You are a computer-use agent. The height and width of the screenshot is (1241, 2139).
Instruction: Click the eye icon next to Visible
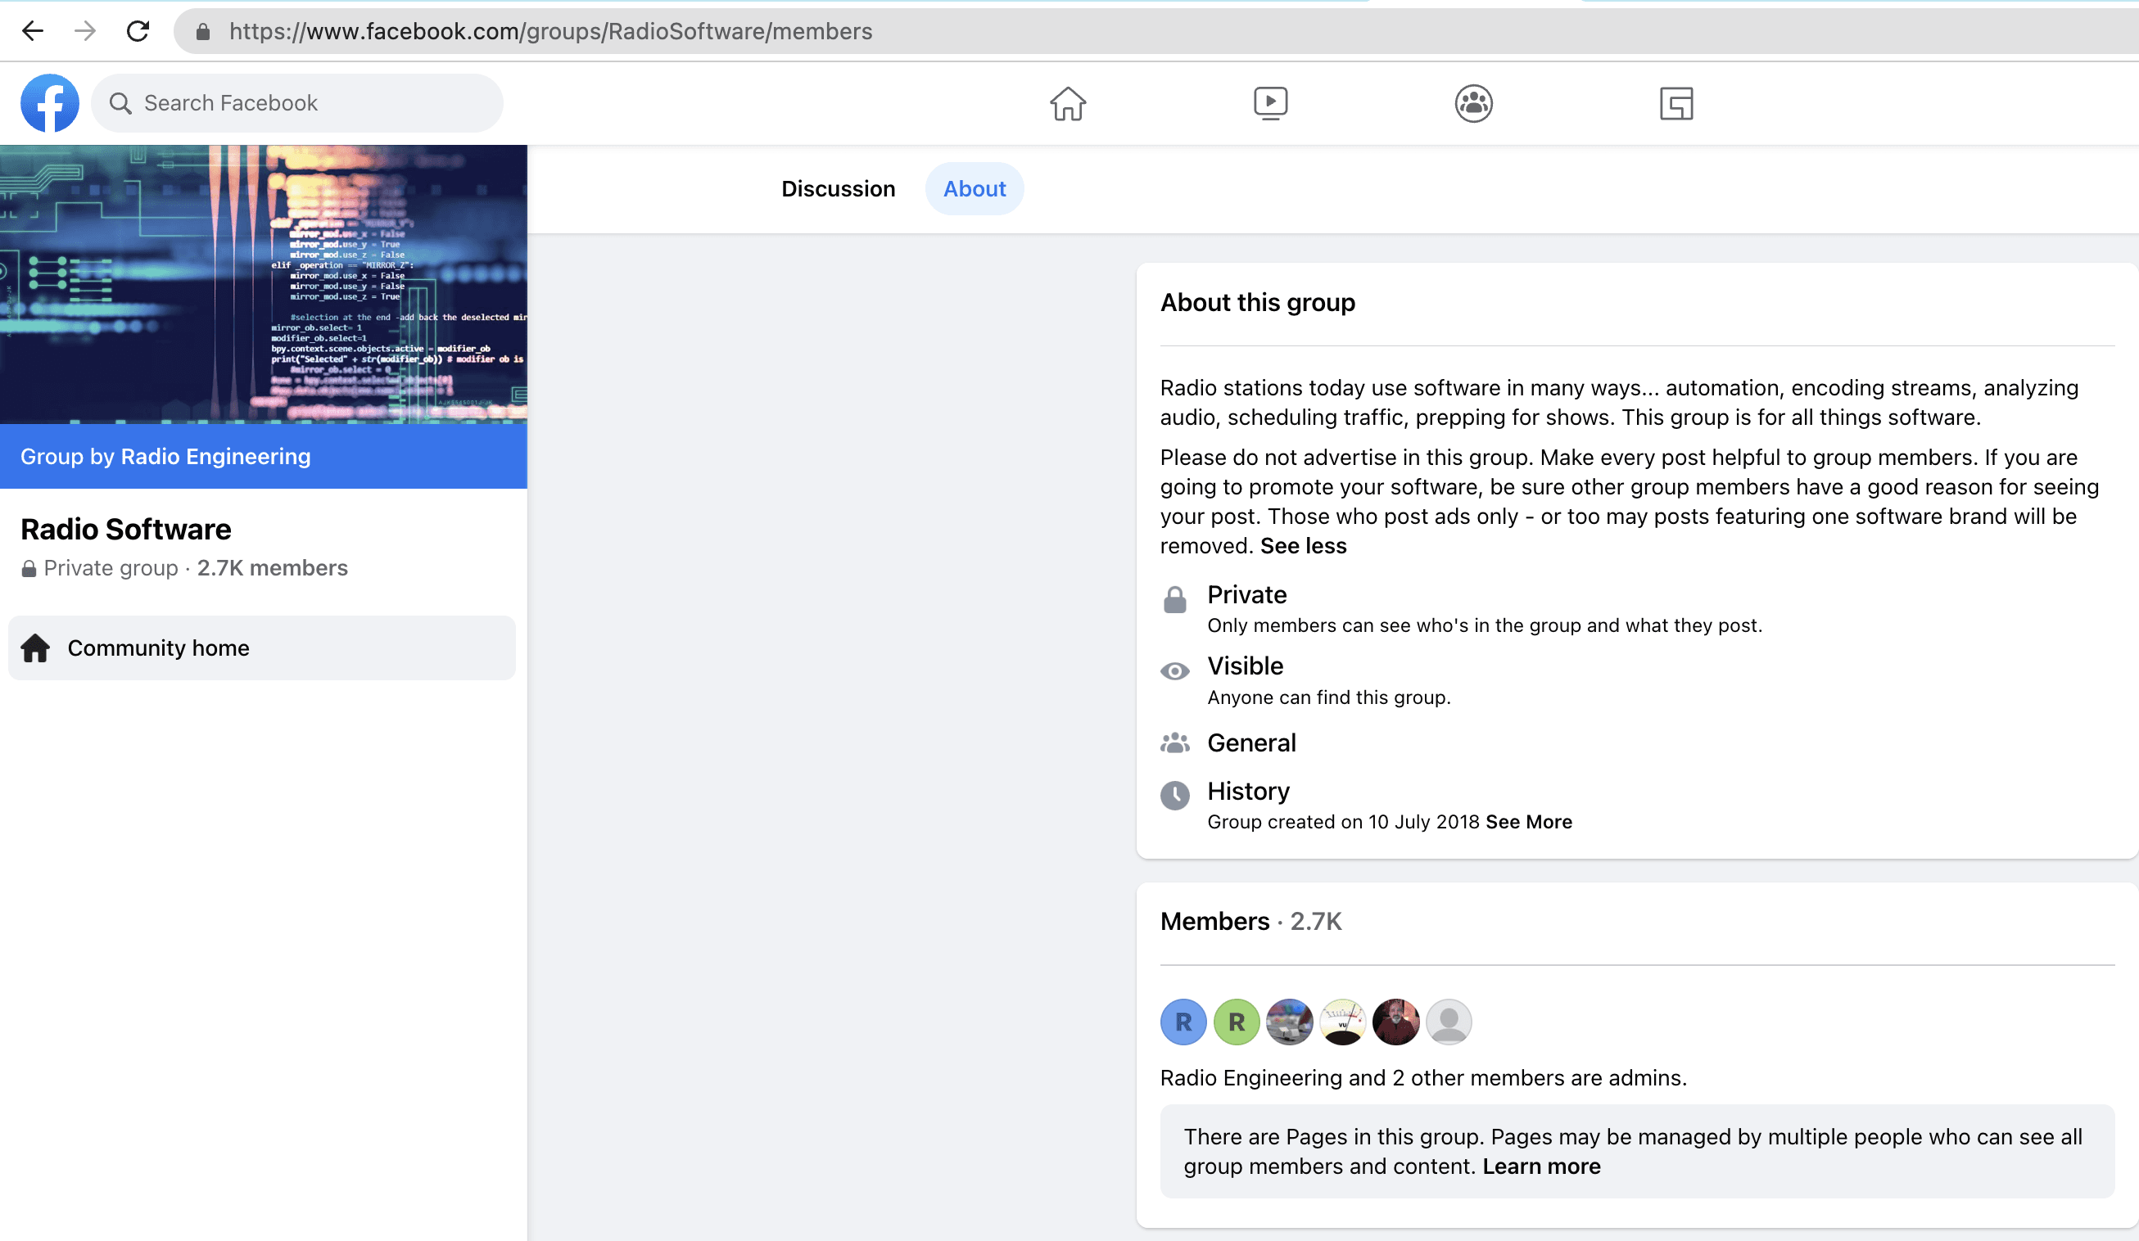pyautogui.click(x=1175, y=671)
